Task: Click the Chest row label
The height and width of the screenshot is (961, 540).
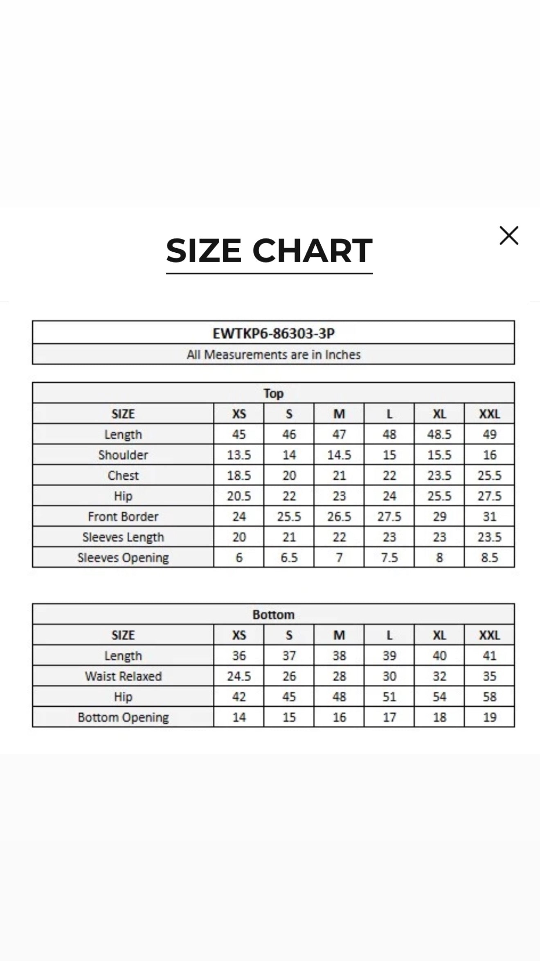Action: point(123,475)
